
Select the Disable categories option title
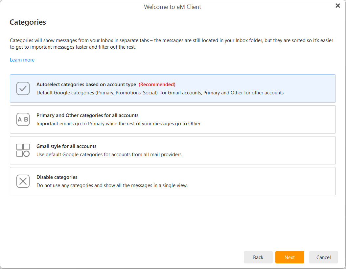(57, 177)
